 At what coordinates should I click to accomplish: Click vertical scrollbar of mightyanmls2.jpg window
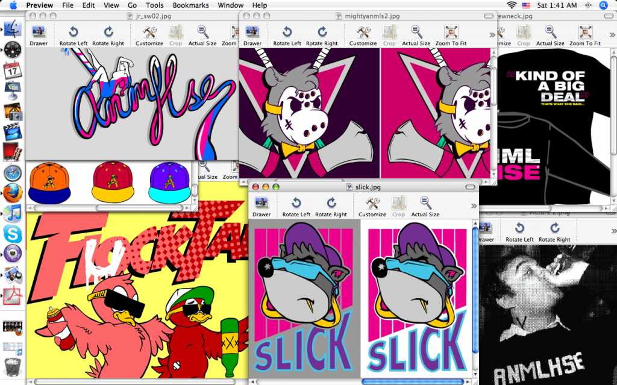(x=493, y=113)
